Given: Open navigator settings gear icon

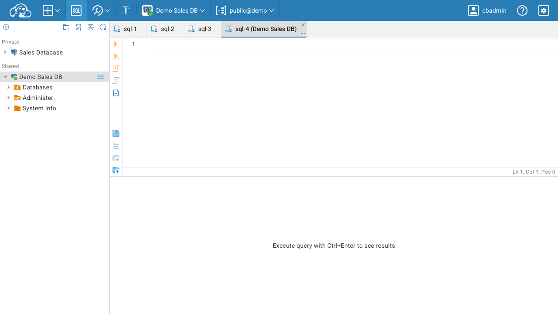Looking at the screenshot, I should (6, 27).
